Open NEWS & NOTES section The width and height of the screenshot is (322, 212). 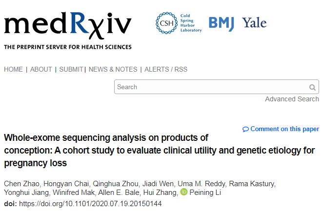pos(113,69)
